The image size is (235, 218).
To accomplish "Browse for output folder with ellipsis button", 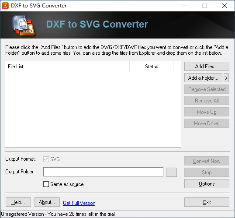I will tap(172, 172).
